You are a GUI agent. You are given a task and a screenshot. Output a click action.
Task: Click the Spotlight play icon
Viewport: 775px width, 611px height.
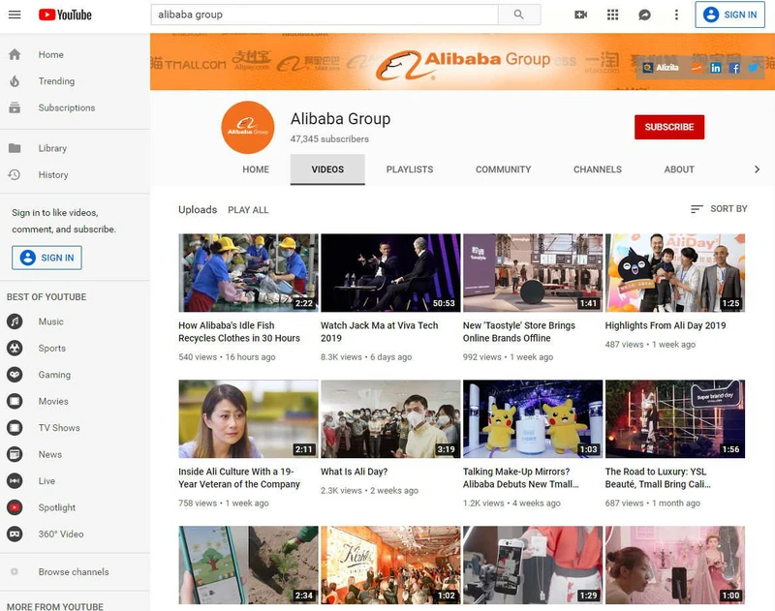[x=15, y=507]
